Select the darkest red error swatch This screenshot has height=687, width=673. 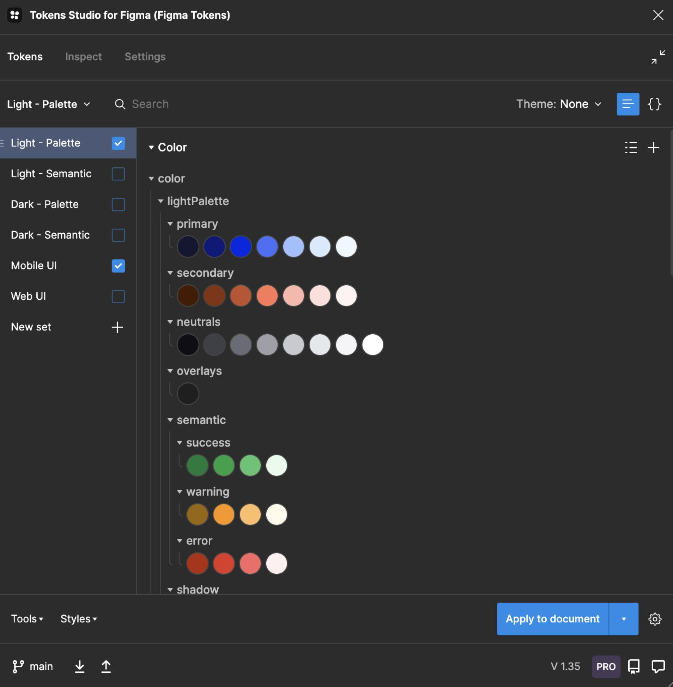197,563
